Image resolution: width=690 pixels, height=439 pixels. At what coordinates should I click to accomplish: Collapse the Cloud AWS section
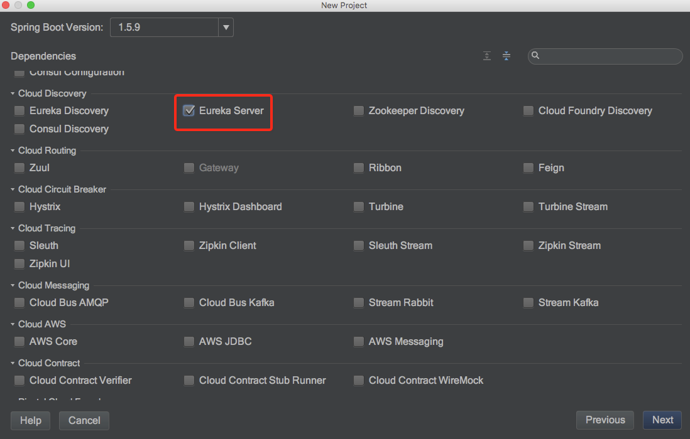(13, 324)
